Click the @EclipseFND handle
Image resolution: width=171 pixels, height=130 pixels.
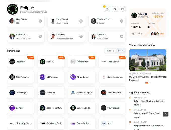click(x=143, y=17)
